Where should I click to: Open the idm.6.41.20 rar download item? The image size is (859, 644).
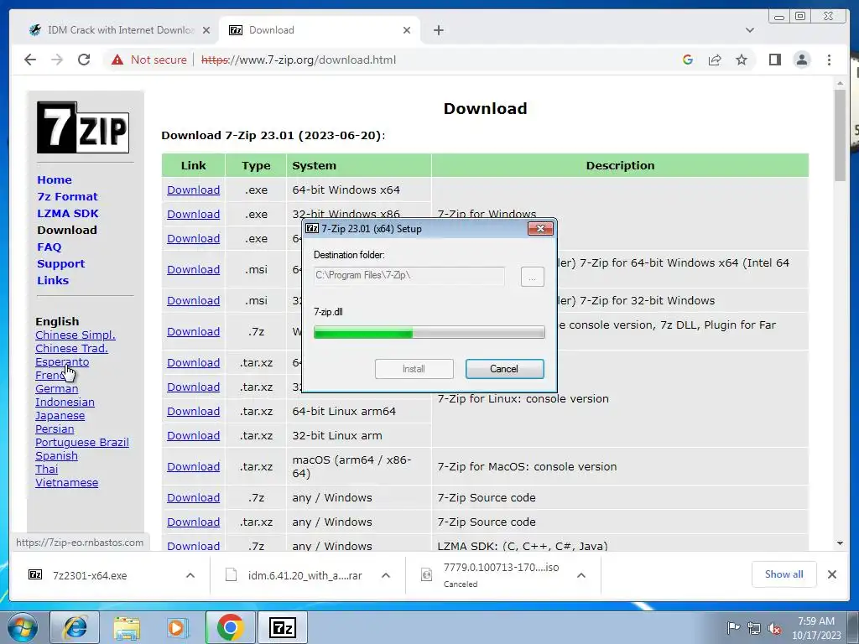[296, 575]
